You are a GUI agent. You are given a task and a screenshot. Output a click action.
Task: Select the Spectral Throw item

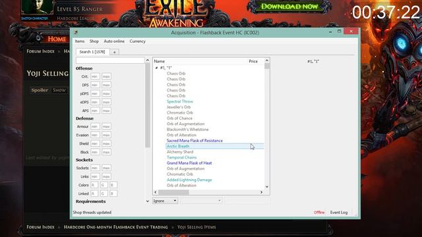tap(180, 101)
